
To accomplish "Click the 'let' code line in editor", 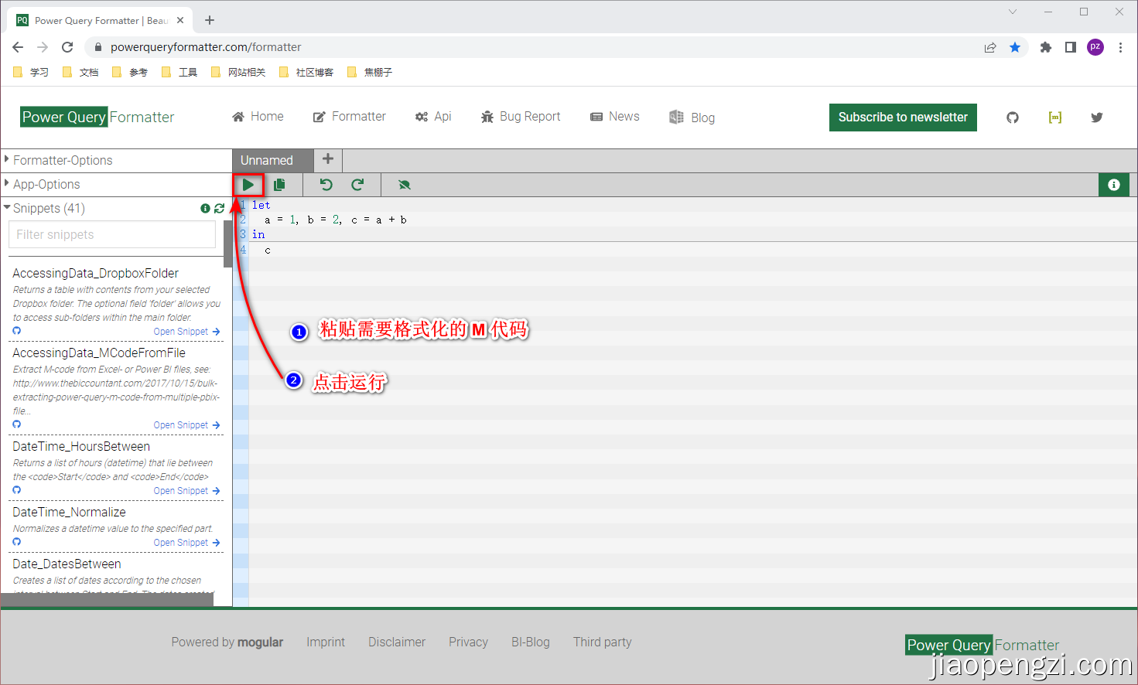I will (261, 205).
